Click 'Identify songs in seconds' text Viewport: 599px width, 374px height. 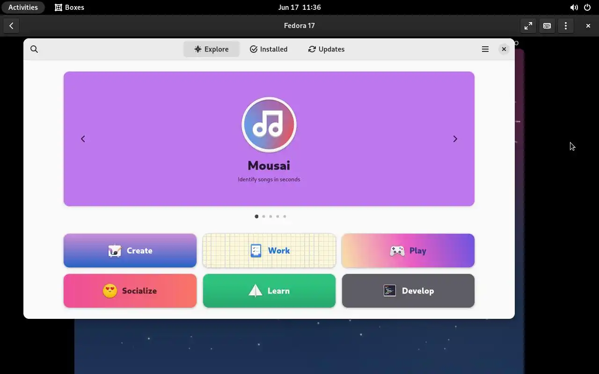click(x=269, y=180)
